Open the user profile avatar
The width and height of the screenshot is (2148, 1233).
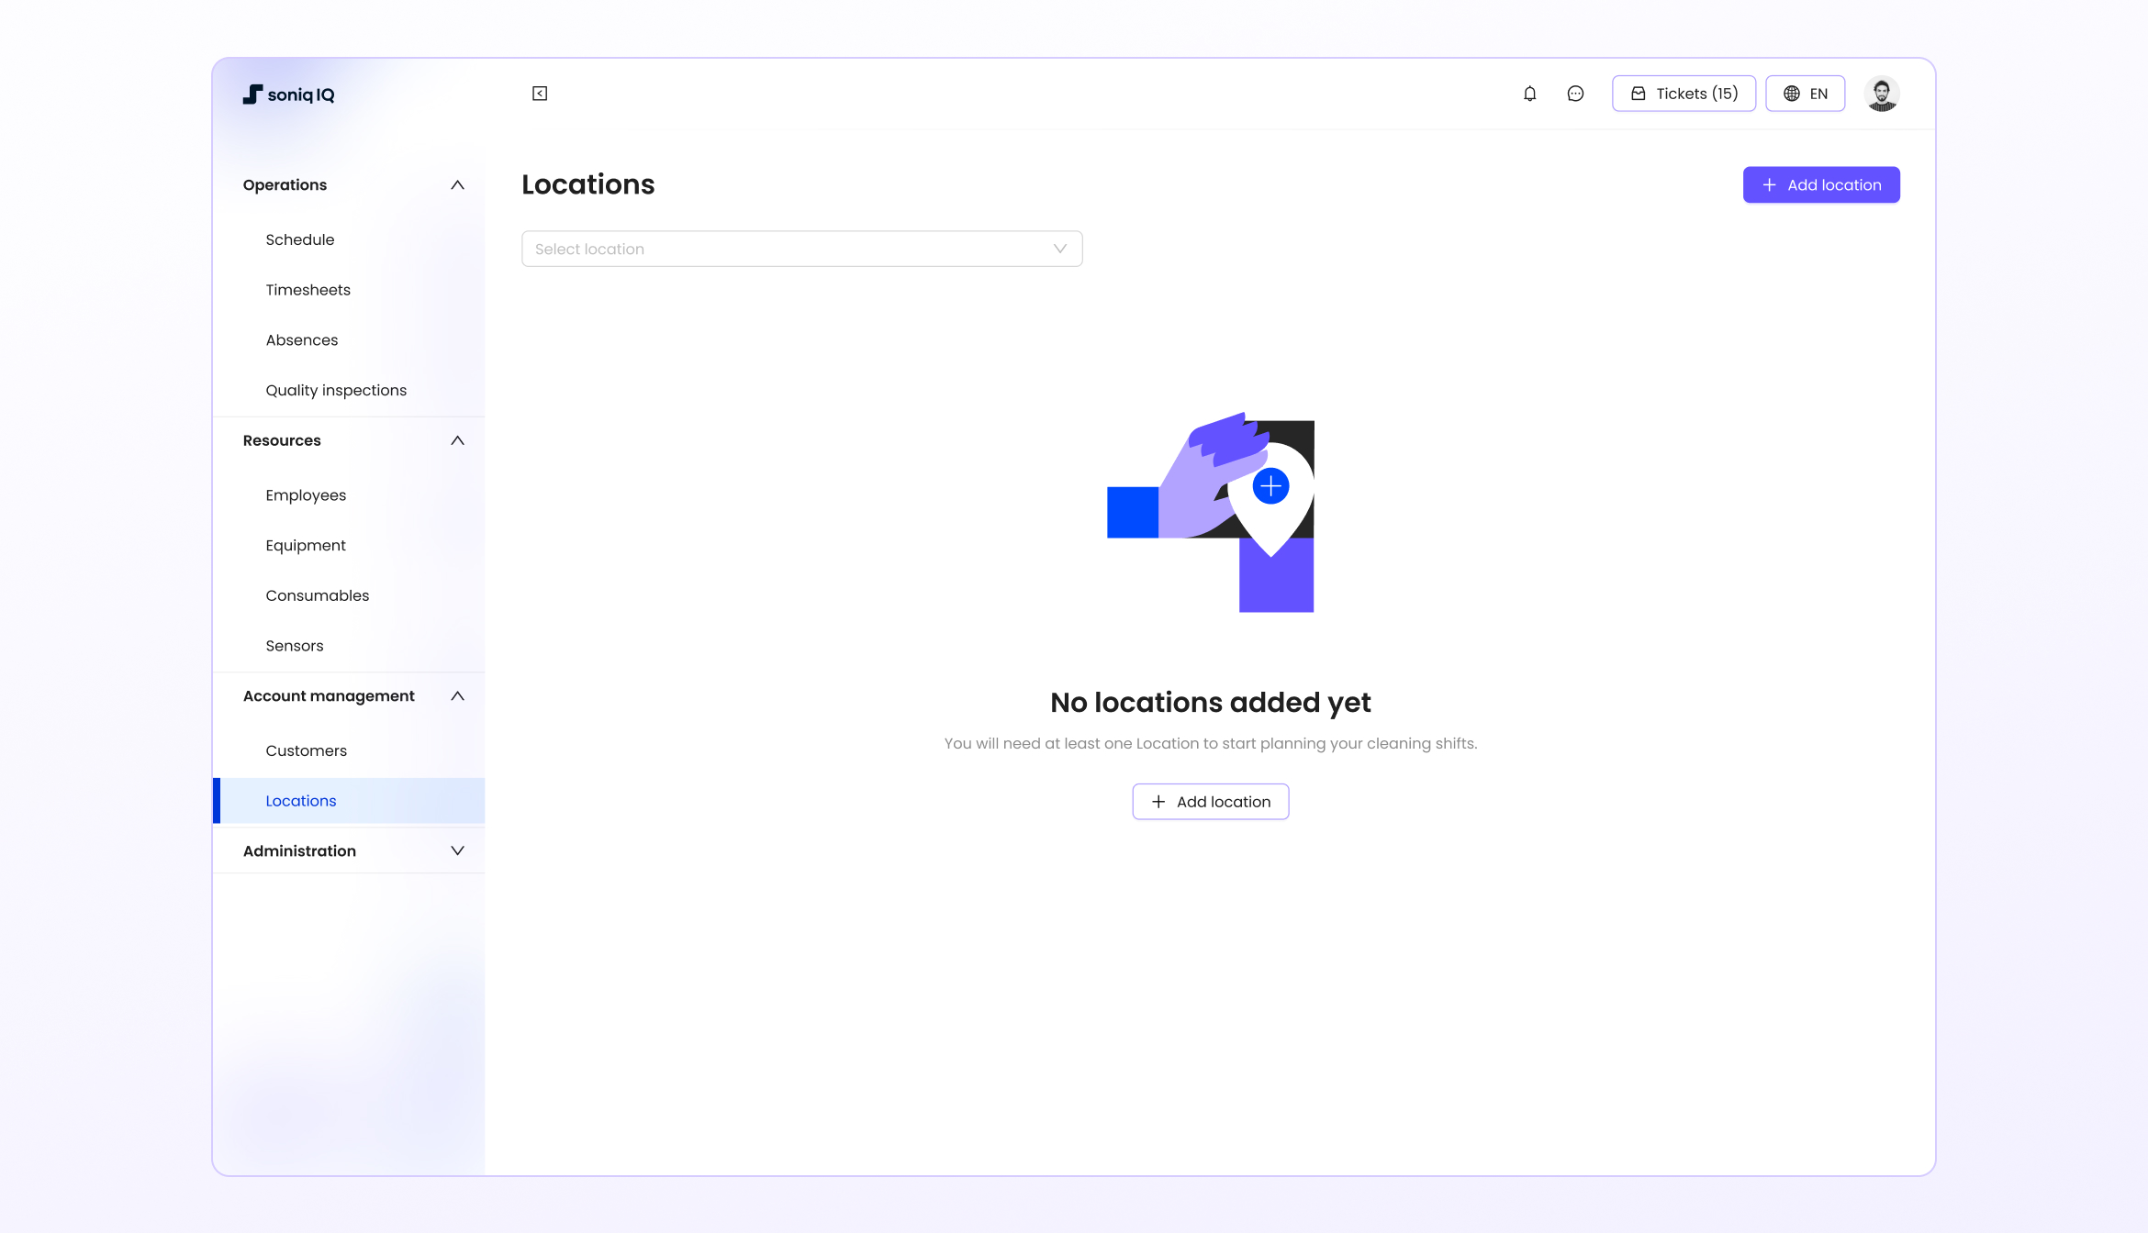point(1882,94)
